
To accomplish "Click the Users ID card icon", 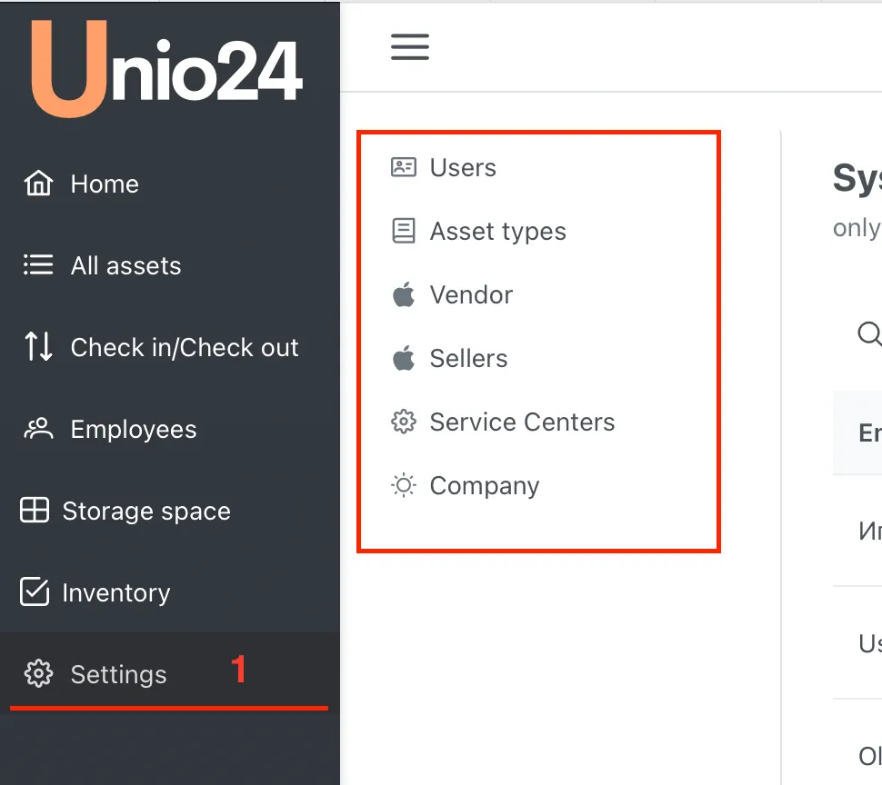I will [x=403, y=167].
